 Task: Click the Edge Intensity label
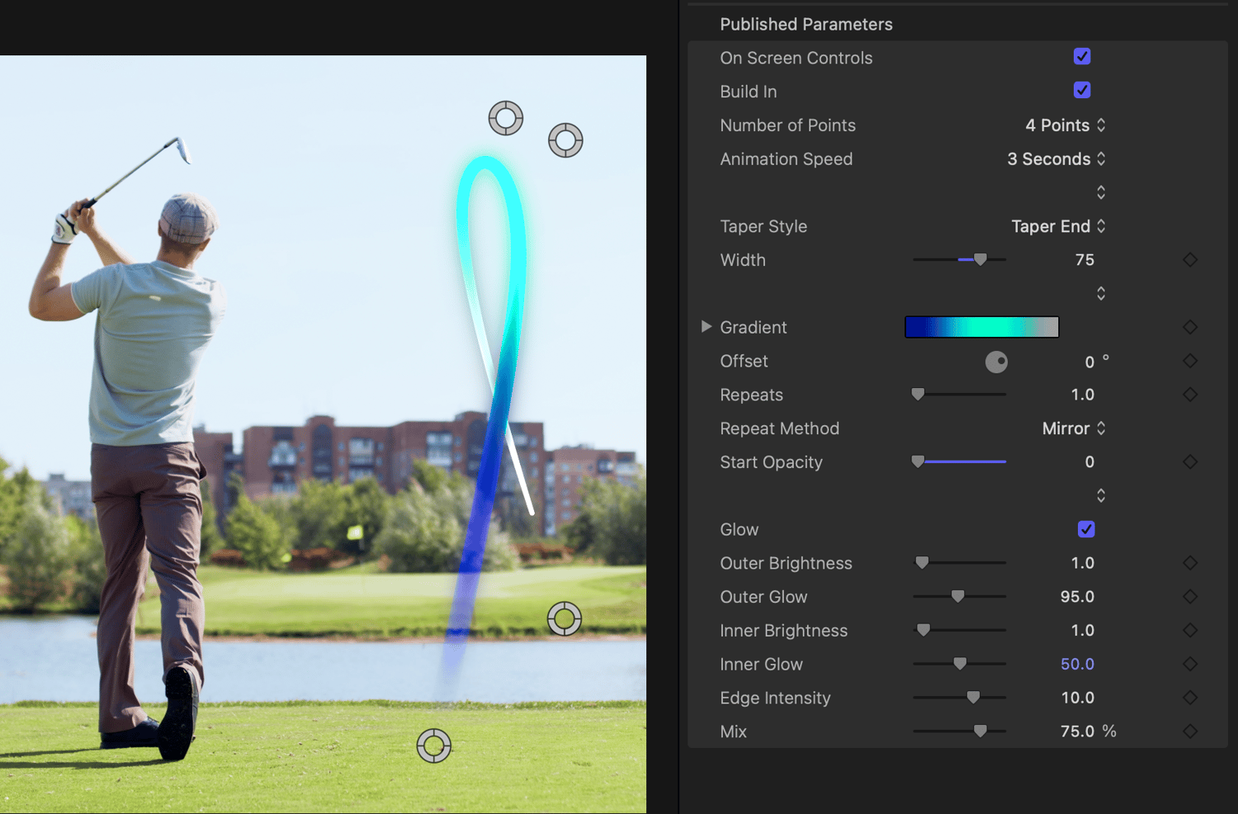coord(775,698)
